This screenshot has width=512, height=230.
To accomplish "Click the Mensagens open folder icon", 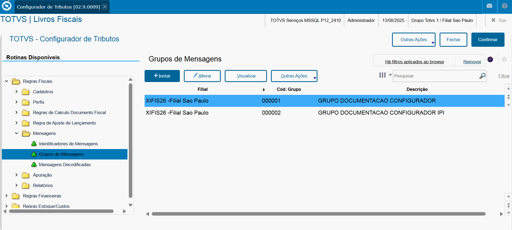I will point(26,133).
